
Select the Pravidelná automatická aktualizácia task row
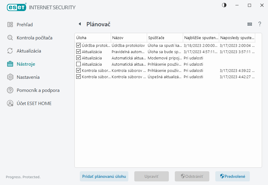tap(128, 52)
